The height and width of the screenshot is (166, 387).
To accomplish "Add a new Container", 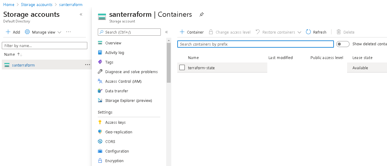I will pos(191,32).
